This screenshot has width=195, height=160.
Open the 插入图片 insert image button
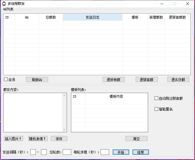click(x=13, y=139)
